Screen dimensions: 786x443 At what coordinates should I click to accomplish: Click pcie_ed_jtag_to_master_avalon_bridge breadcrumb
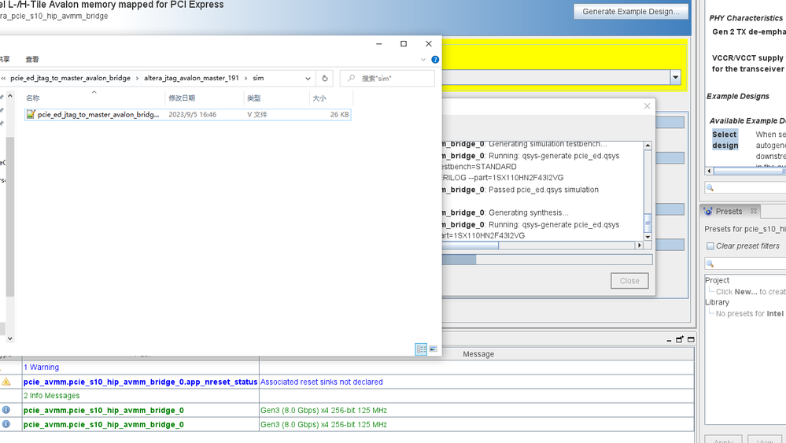(70, 78)
